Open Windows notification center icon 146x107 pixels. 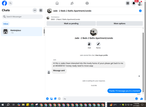(142, 105)
